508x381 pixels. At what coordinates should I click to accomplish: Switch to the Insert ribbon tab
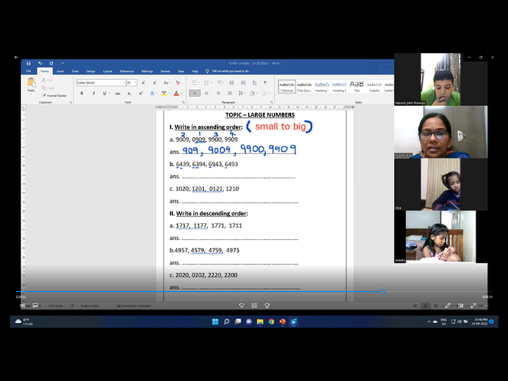click(60, 71)
